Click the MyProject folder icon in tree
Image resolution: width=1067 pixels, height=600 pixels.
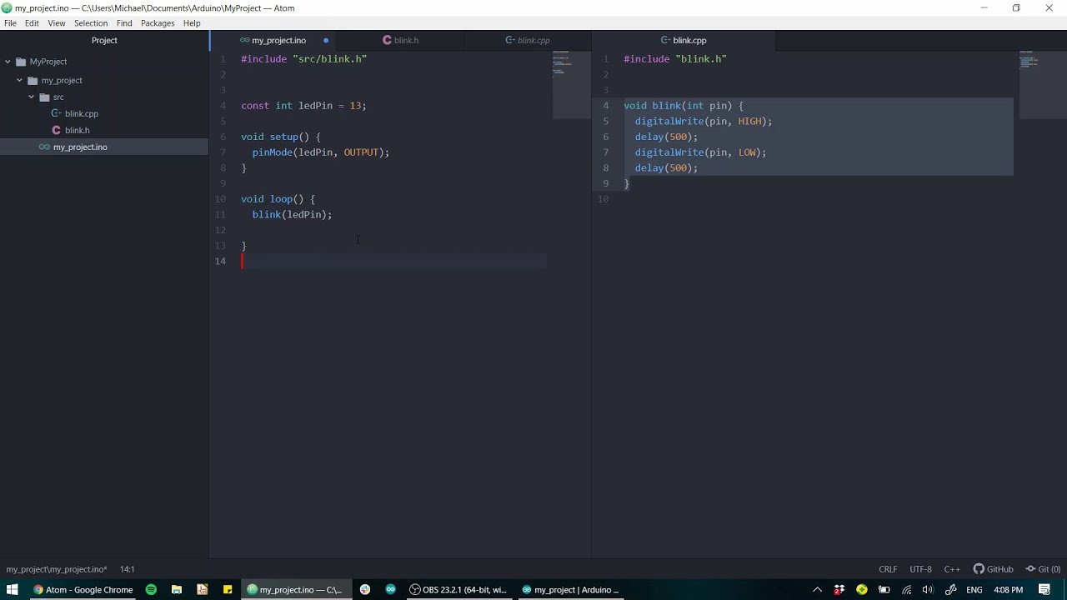21,62
